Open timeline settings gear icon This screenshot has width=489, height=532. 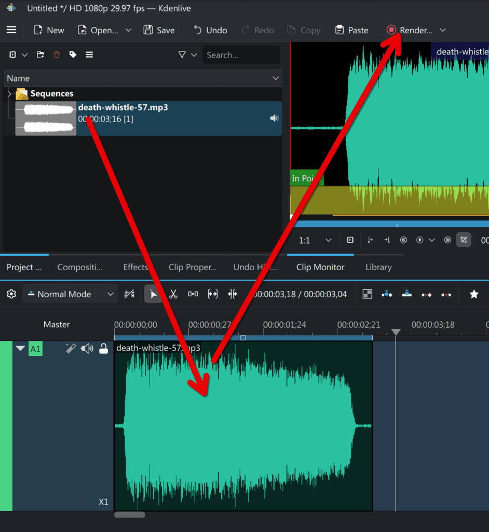point(11,294)
